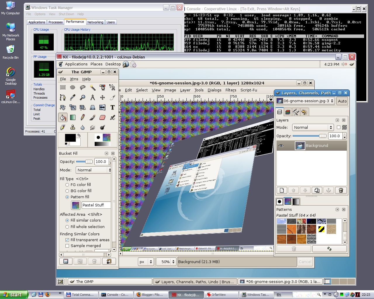
Task: Toggle Fill transparent areas checkbox
Action: (67, 240)
